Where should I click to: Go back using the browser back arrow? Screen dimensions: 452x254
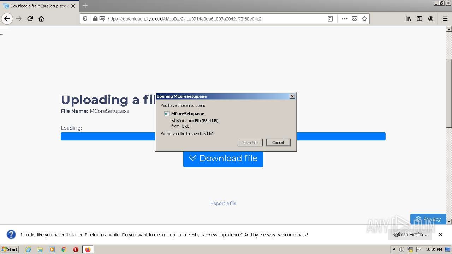(7, 19)
